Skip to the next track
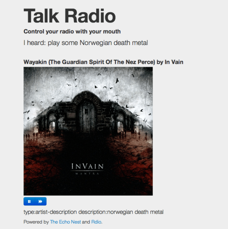This screenshot has height=229, width=228. 40,202
